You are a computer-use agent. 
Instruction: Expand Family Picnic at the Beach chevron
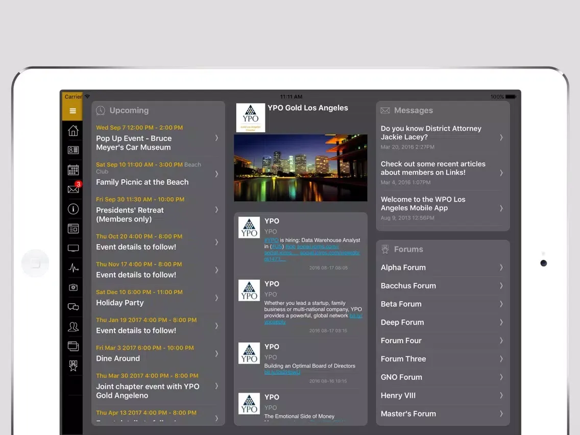217,174
